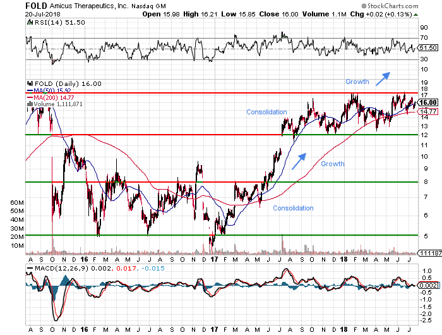The height and width of the screenshot is (335, 442).
Task: Click the Low 15.85 value
Action: [x=238, y=14]
